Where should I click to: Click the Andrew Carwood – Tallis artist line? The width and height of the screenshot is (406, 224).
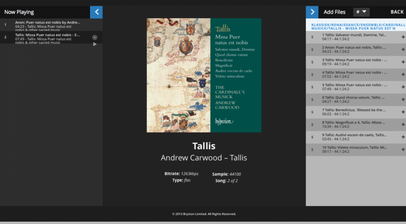click(x=204, y=158)
